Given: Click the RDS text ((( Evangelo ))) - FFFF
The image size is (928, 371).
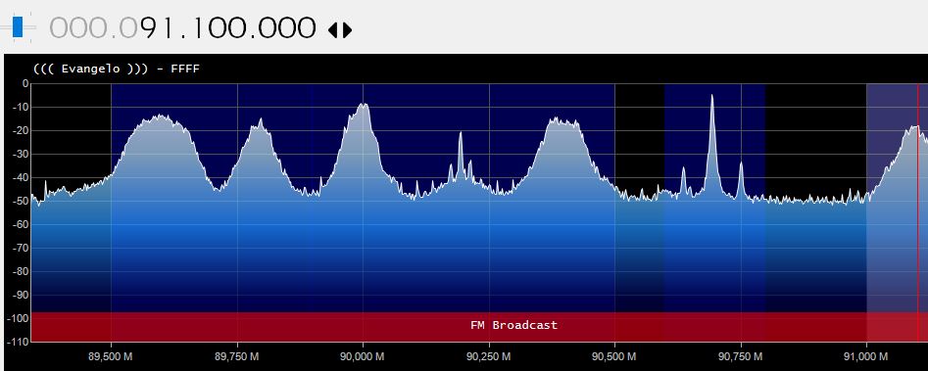Looking at the screenshot, I should (117, 69).
